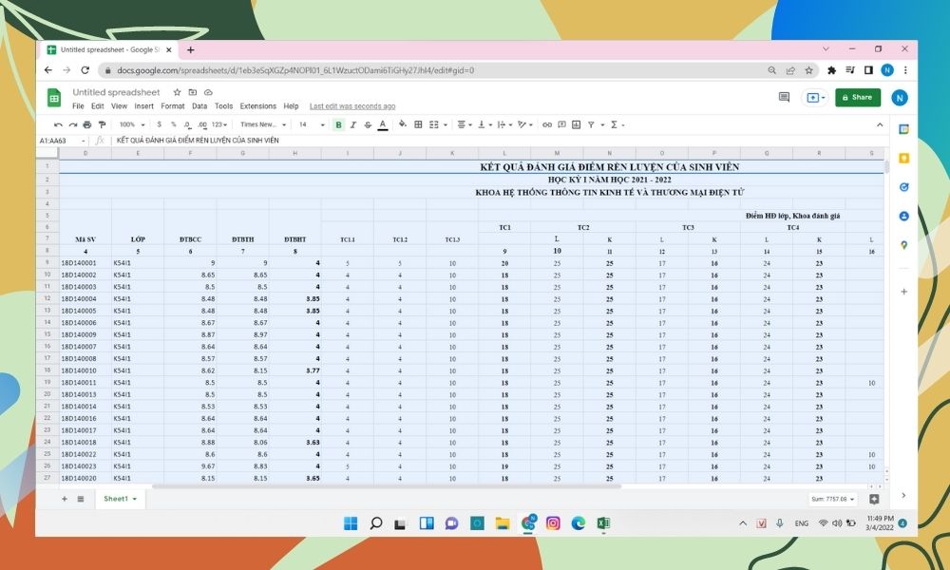Image resolution: width=950 pixels, height=570 pixels.
Task: Open the Format menu
Action: point(172,106)
